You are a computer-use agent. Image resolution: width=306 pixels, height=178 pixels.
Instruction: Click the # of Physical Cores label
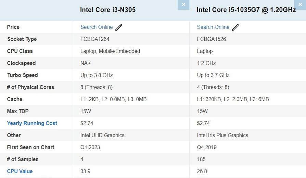30,87
